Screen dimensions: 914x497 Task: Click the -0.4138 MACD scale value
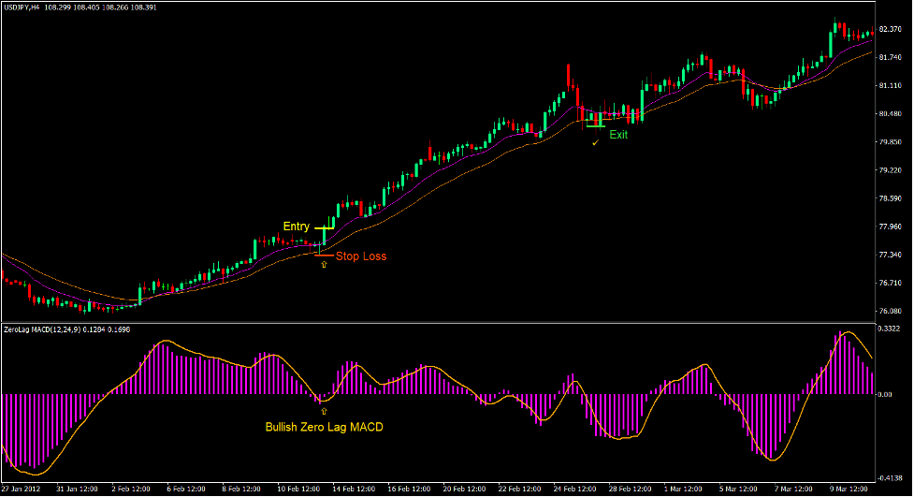[890, 477]
